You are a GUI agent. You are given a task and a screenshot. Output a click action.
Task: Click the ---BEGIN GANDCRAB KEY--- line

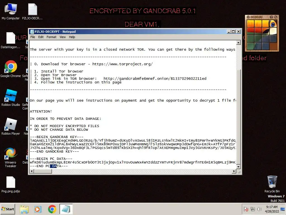click(x=56, y=137)
